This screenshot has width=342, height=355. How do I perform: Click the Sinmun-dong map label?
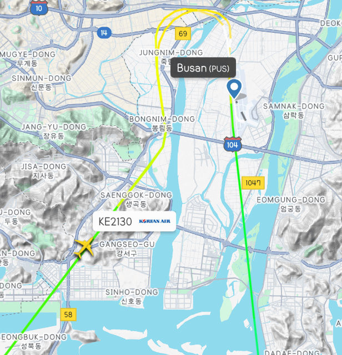[x=42, y=83]
